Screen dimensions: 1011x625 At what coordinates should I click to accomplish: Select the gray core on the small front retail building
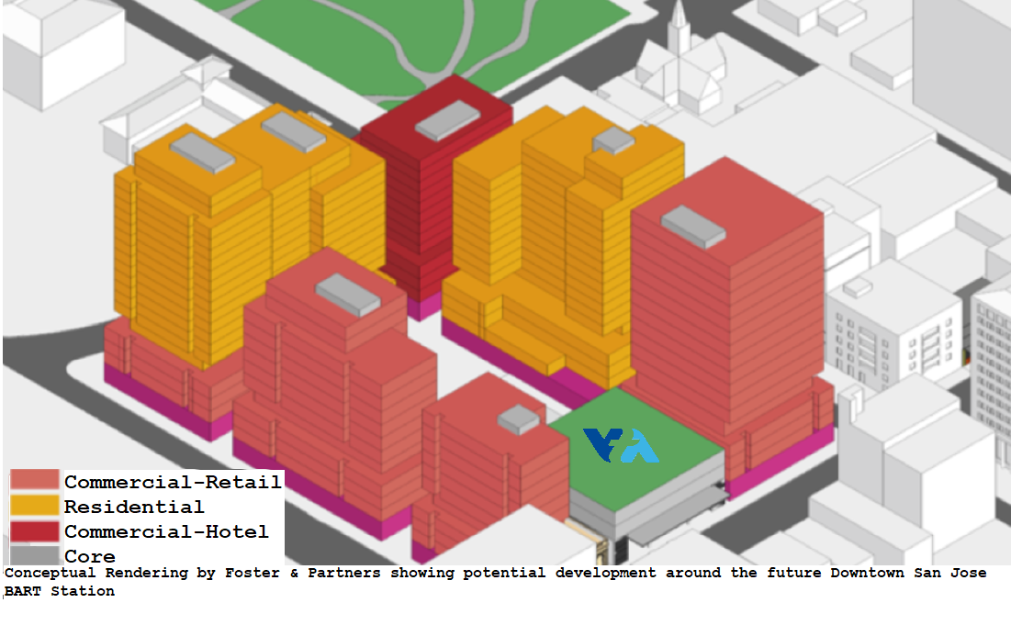(519, 419)
